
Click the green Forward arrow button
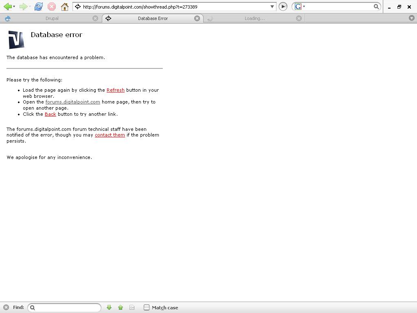point(23,7)
